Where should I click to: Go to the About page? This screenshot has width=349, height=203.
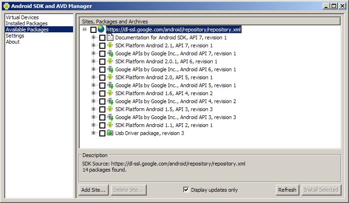click(x=13, y=42)
